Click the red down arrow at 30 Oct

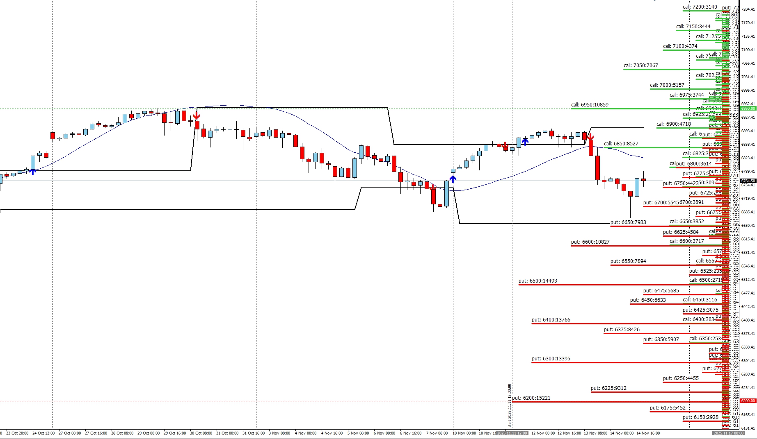(x=197, y=115)
